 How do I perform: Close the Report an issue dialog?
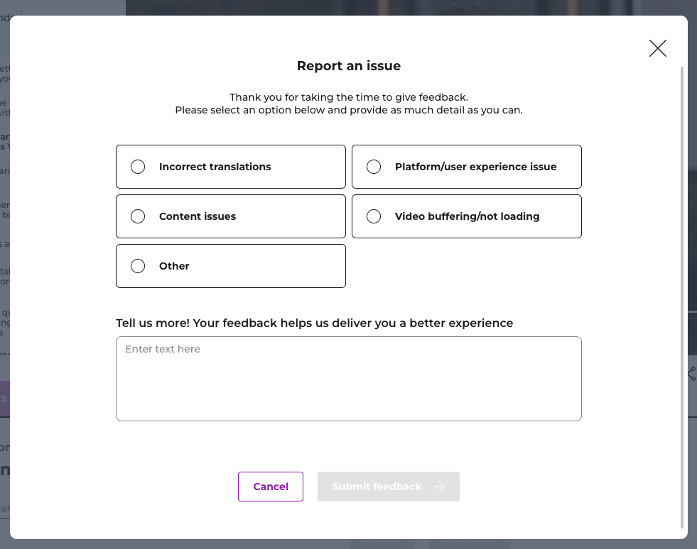click(x=657, y=48)
